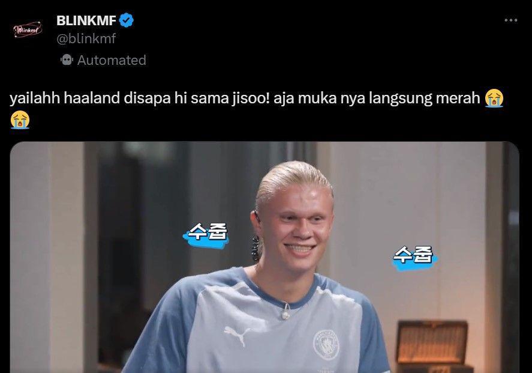Click the Automated account label
532x373 pixels.
112,60
